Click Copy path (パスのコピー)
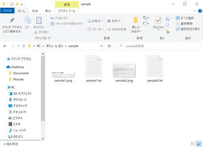The image size is (203, 147). point(60,18)
